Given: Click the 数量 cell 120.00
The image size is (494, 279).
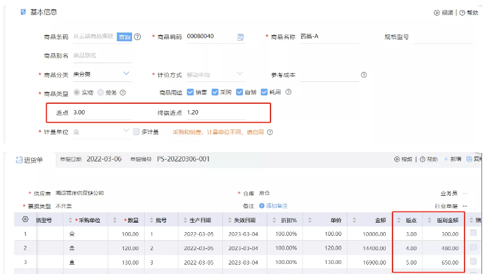Looking at the screenshot, I should (x=130, y=248).
